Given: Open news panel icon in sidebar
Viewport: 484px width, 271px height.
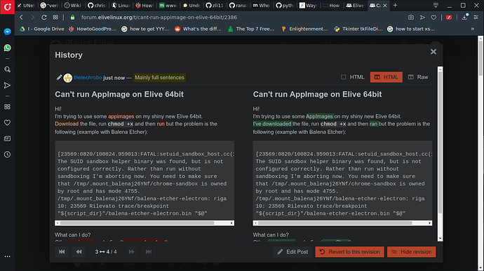Looking at the screenshot, I should (x=8, y=139).
